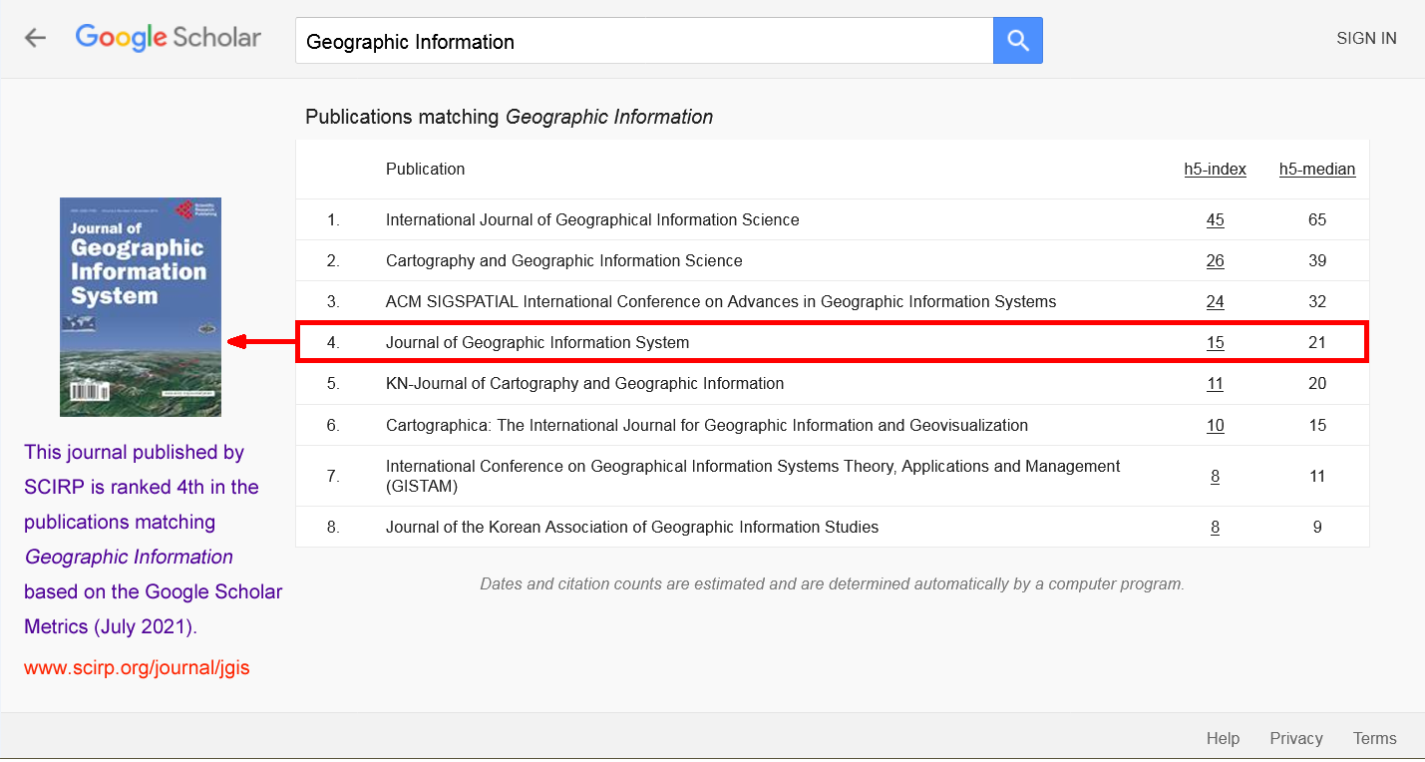1425x762 pixels.
Task: Select Cartographica journal title text
Action: (x=707, y=425)
